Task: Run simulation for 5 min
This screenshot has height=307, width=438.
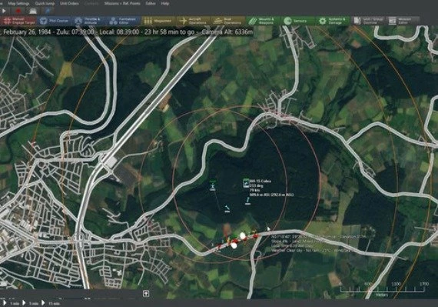Action: point(30,303)
